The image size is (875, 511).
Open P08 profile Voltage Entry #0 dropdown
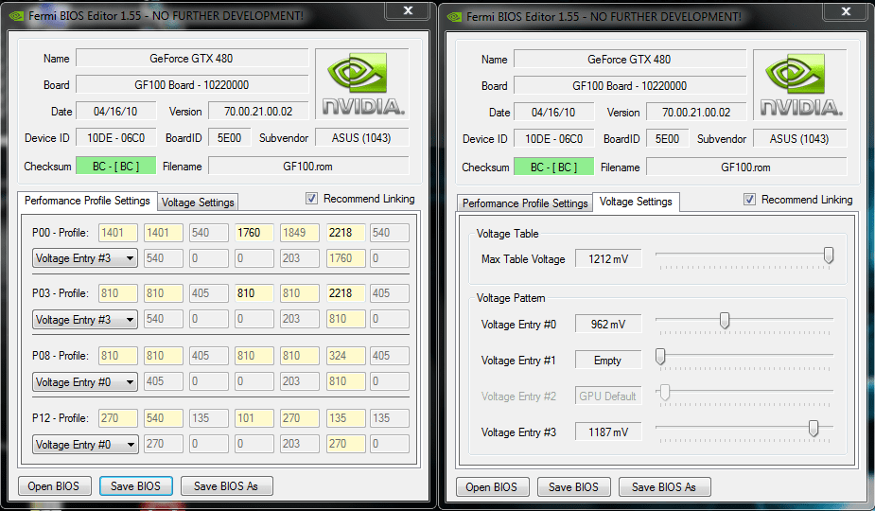(85, 382)
